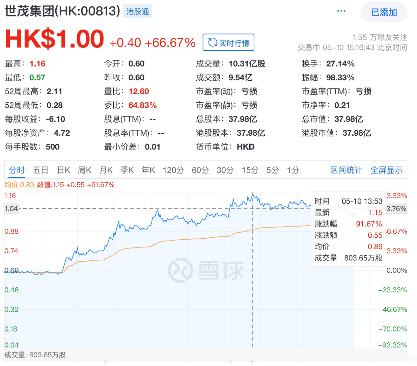
Task: Click the dashed vertical crosshair line on the chart
Action: pos(253,270)
